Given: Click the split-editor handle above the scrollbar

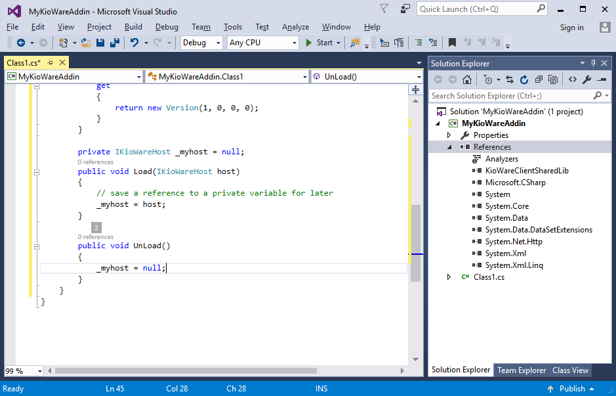Looking at the screenshot, I should coord(415,90).
